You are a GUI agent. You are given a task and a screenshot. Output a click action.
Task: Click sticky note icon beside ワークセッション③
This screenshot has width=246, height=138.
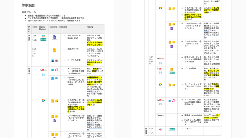tap(174, 85)
